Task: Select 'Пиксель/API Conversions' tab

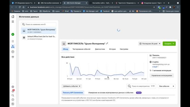Action: click(73, 93)
